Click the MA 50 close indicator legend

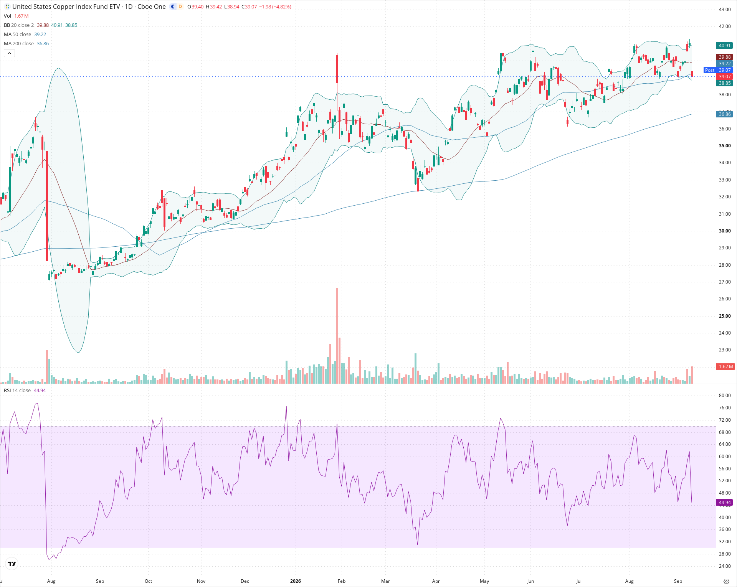coord(25,34)
